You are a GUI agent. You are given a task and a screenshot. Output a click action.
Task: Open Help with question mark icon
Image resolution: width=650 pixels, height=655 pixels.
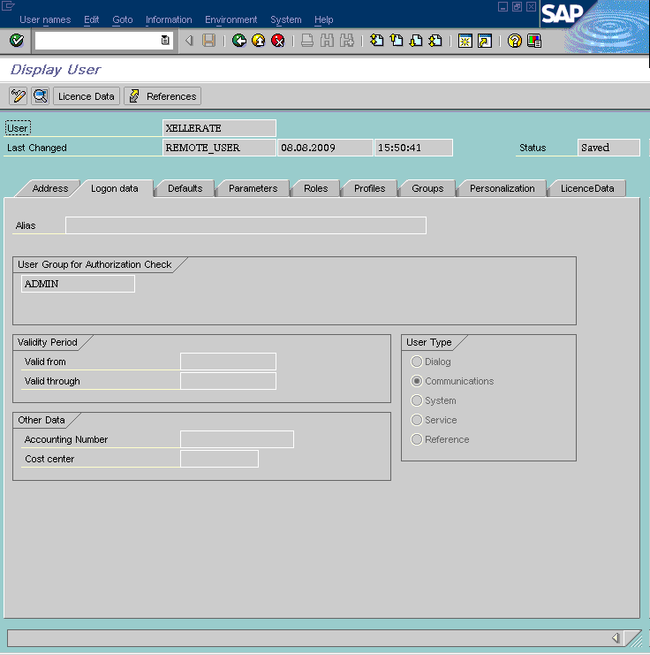(515, 41)
